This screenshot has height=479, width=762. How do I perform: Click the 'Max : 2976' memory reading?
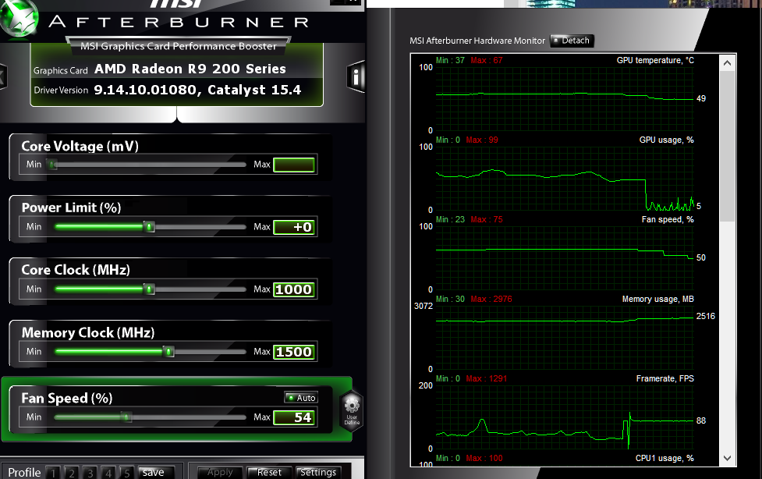tap(491, 299)
